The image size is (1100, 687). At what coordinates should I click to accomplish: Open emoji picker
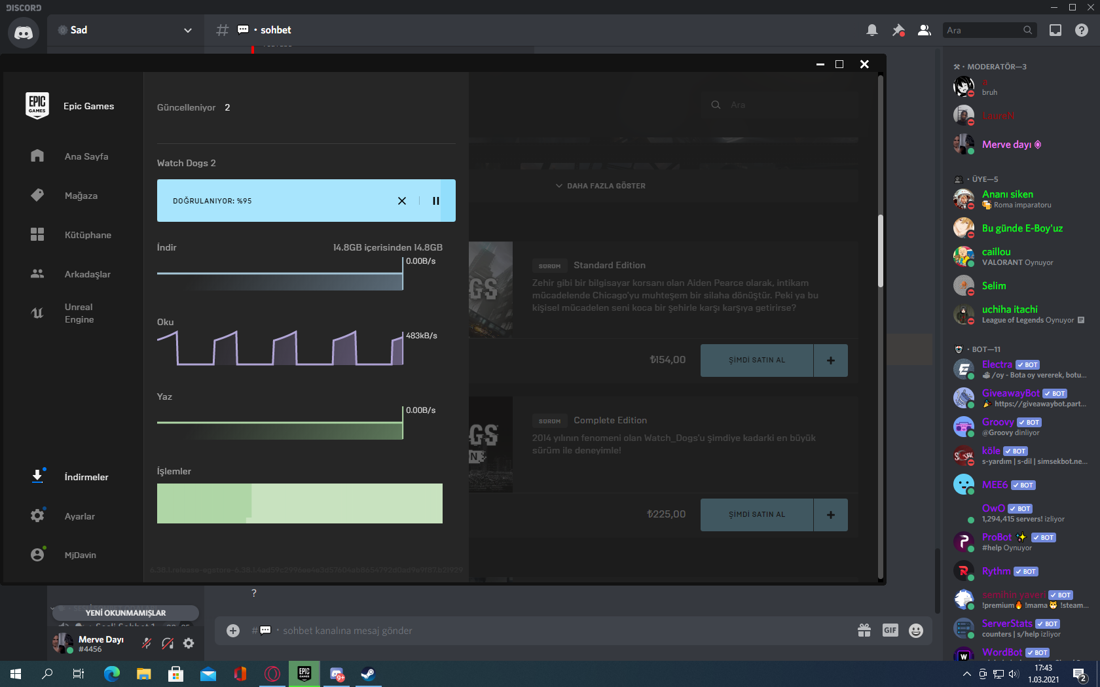point(916,631)
